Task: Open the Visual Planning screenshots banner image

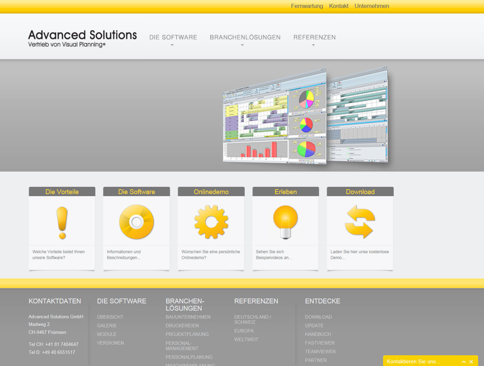Action: [x=306, y=116]
